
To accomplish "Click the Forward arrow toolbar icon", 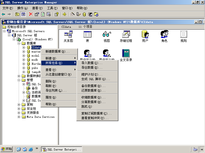I will click(9, 14).
